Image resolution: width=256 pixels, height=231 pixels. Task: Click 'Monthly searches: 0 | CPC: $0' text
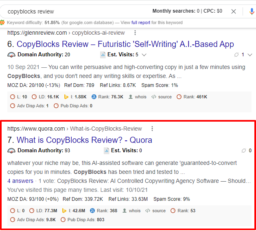point(187,11)
